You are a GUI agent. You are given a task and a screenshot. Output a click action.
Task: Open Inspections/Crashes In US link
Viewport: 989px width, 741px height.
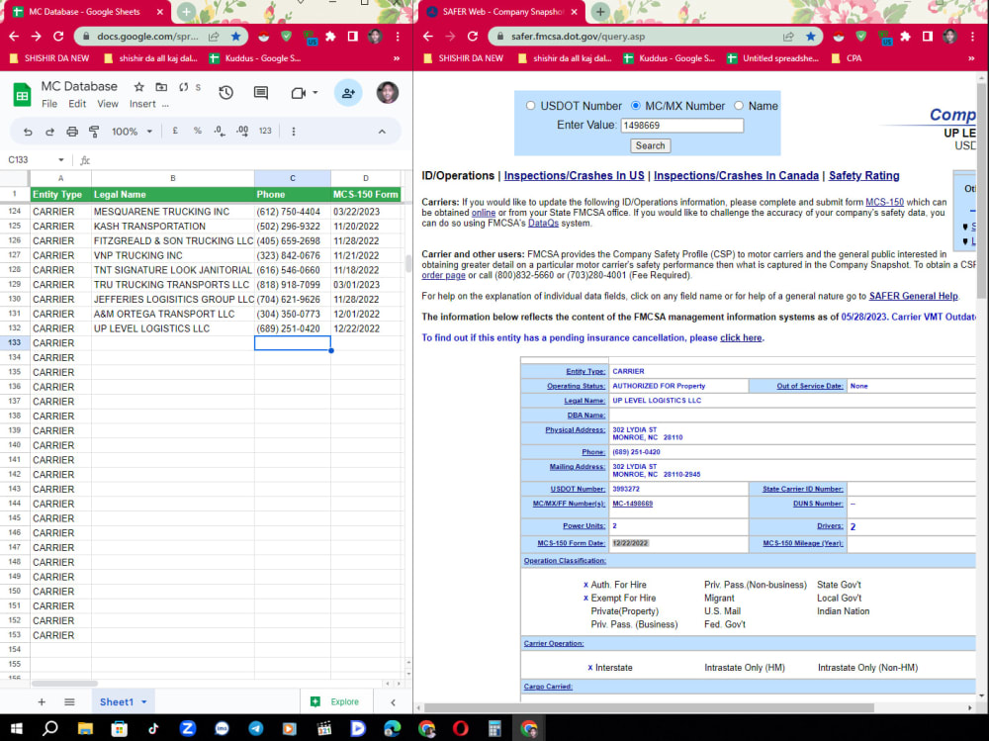click(574, 175)
